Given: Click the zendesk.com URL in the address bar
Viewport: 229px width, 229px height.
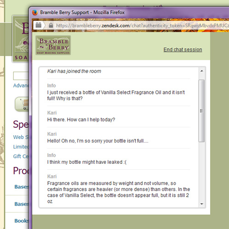Looking at the screenshot, I should point(116,26).
